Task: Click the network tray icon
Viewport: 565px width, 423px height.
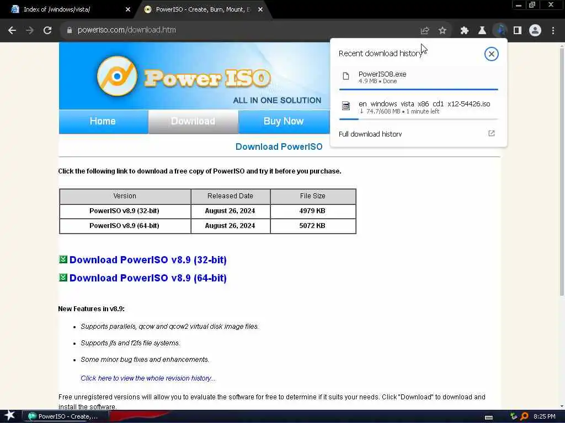Action: pyautogui.click(x=514, y=416)
